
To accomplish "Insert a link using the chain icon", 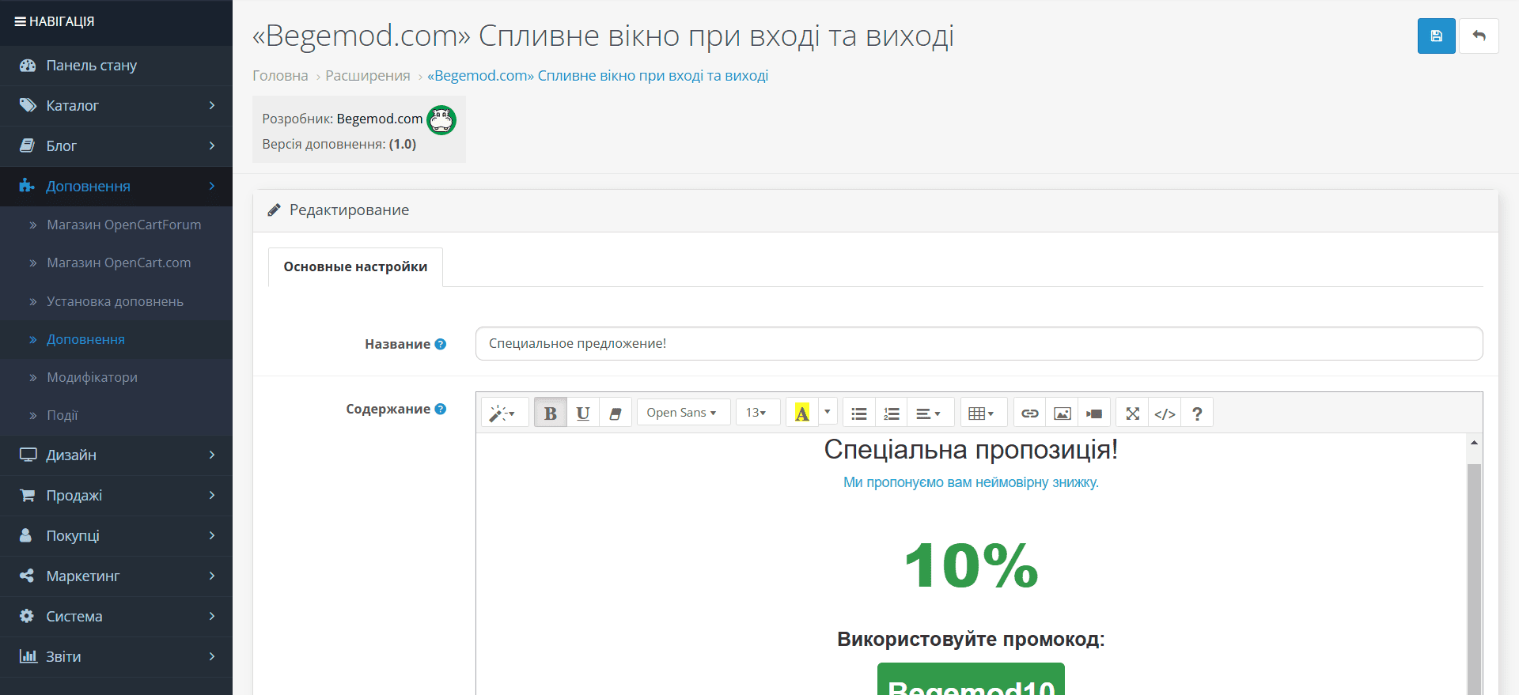I will pyautogui.click(x=1029, y=413).
